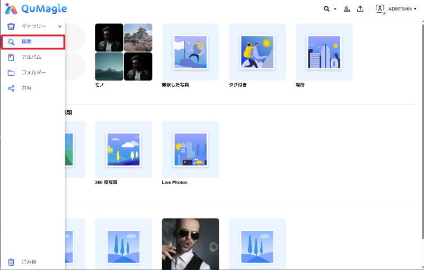
Task: Click the upload icon in header
Action: pos(361,9)
